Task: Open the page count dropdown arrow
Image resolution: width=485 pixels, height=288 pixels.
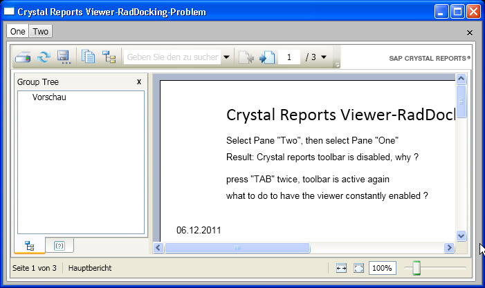Action: pos(324,57)
